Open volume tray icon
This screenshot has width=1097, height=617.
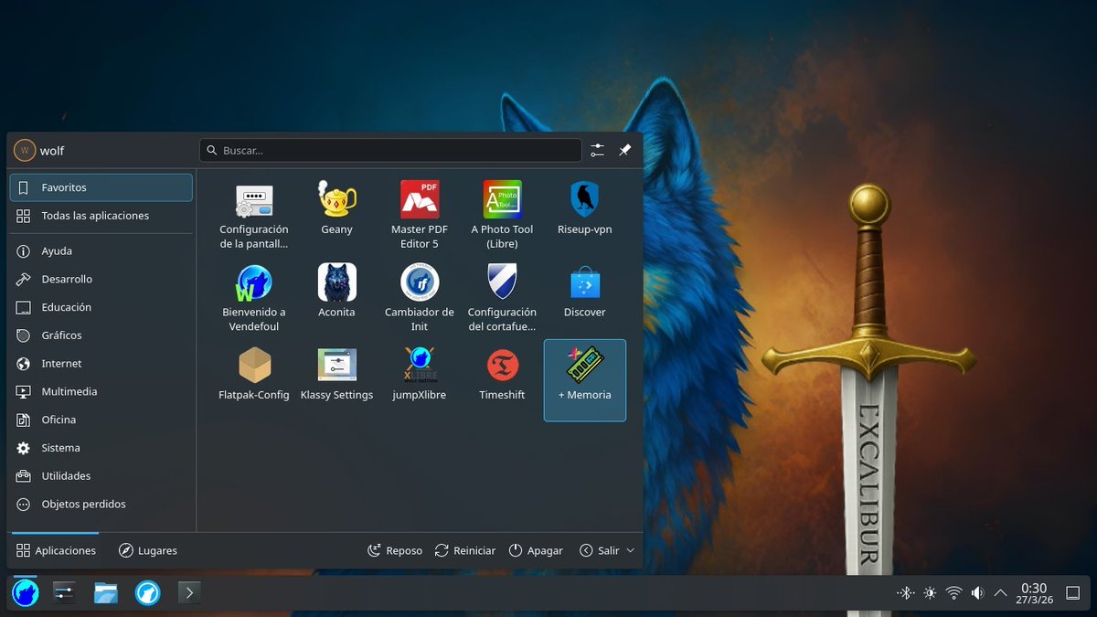(x=977, y=593)
